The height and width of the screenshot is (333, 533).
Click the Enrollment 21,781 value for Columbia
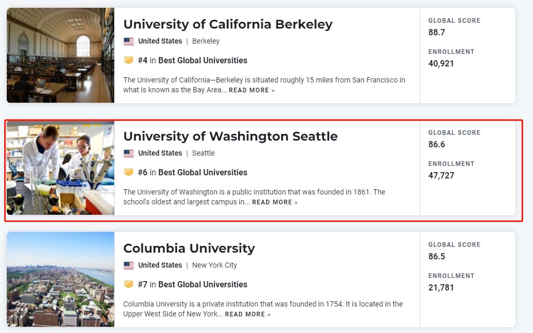point(441,288)
